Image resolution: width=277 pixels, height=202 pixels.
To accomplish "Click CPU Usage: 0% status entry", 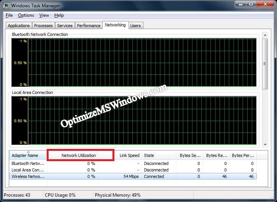I will 60,195.
